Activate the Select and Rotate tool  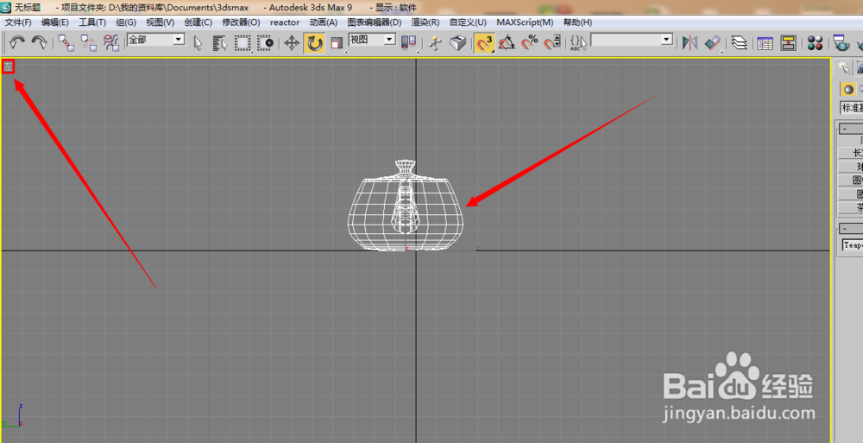pyautogui.click(x=314, y=42)
